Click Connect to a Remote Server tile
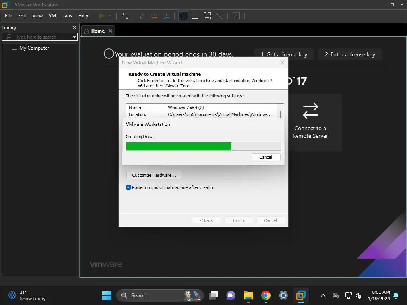The height and width of the screenshot is (305, 407). (x=310, y=122)
